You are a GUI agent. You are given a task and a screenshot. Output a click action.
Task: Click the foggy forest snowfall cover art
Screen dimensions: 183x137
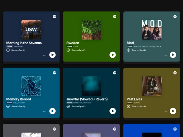pos(91,86)
